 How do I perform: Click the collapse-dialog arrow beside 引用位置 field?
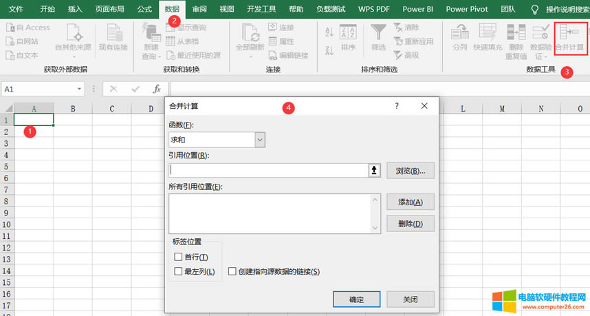point(375,171)
